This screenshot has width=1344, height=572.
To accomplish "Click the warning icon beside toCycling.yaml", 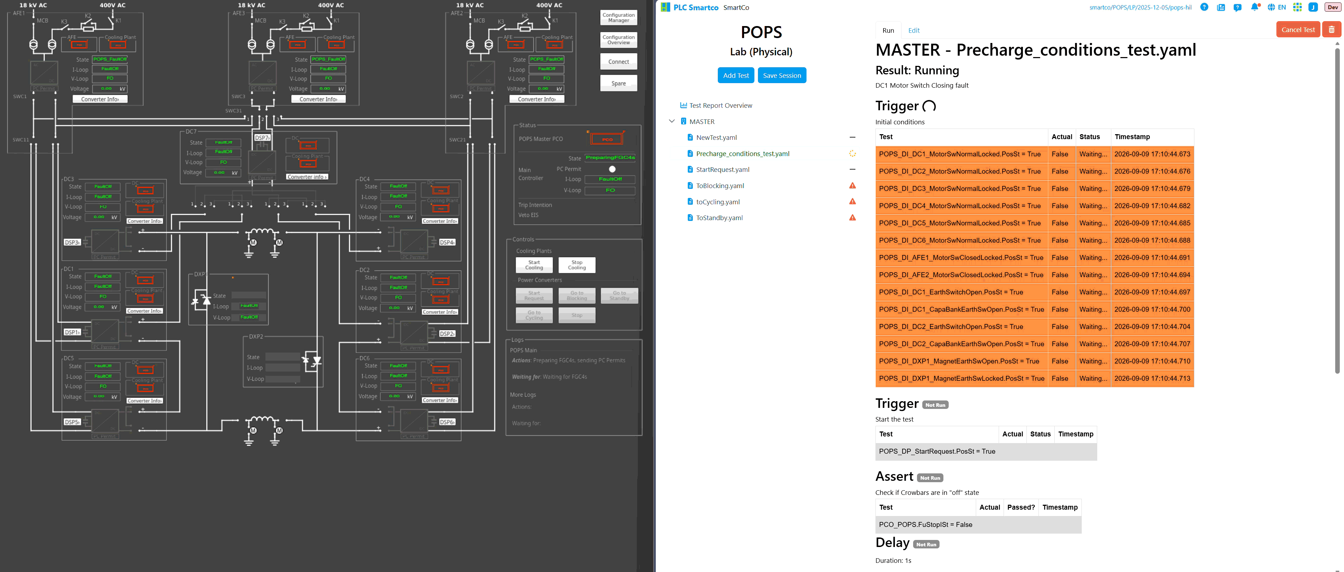I will pos(853,201).
